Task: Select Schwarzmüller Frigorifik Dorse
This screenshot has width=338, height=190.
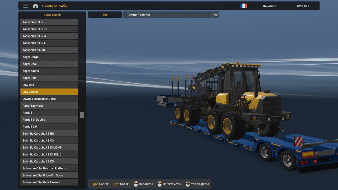Action: [49, 175]
